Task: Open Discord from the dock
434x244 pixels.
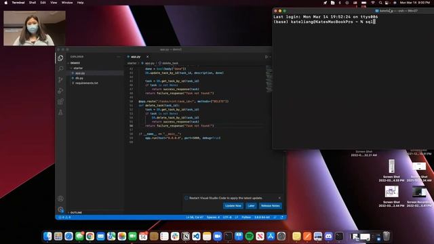Action: [x=328, y=237]
